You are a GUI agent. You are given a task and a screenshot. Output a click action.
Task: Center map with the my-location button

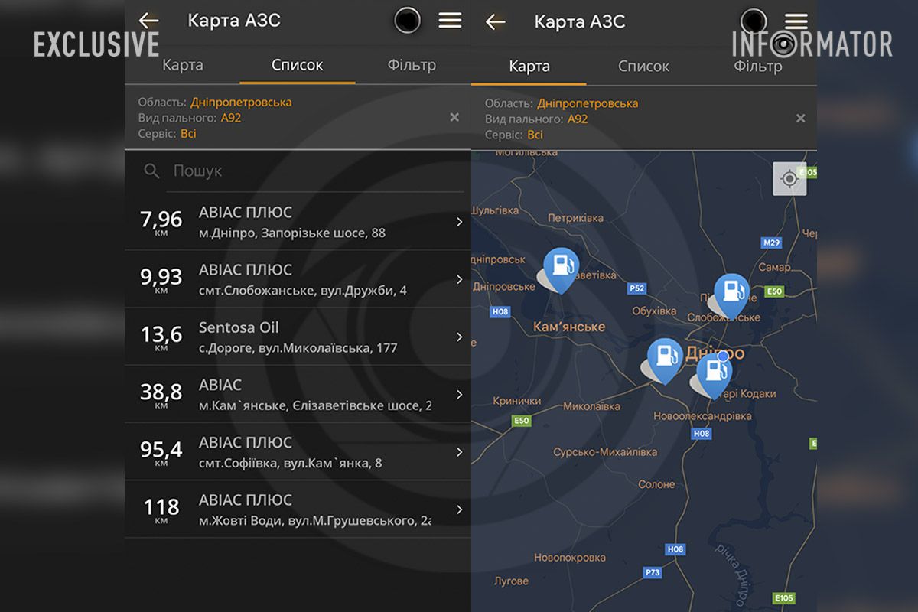point(789,179)
